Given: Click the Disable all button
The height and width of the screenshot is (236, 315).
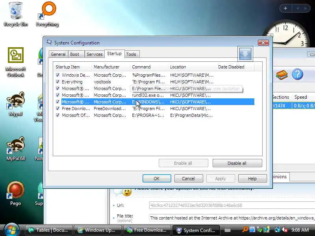Looking at the screenshot, I should pos(237,163).
